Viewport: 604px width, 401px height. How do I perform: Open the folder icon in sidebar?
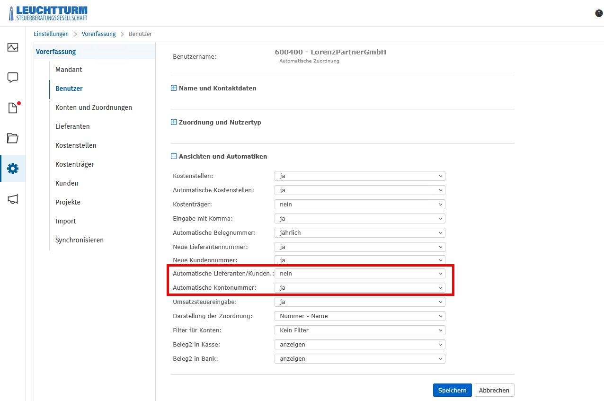[x=13, y=138]
